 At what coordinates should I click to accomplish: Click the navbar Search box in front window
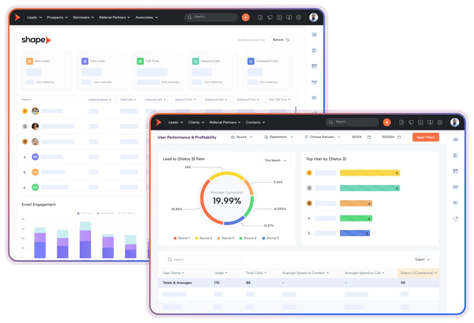point(352,122)
